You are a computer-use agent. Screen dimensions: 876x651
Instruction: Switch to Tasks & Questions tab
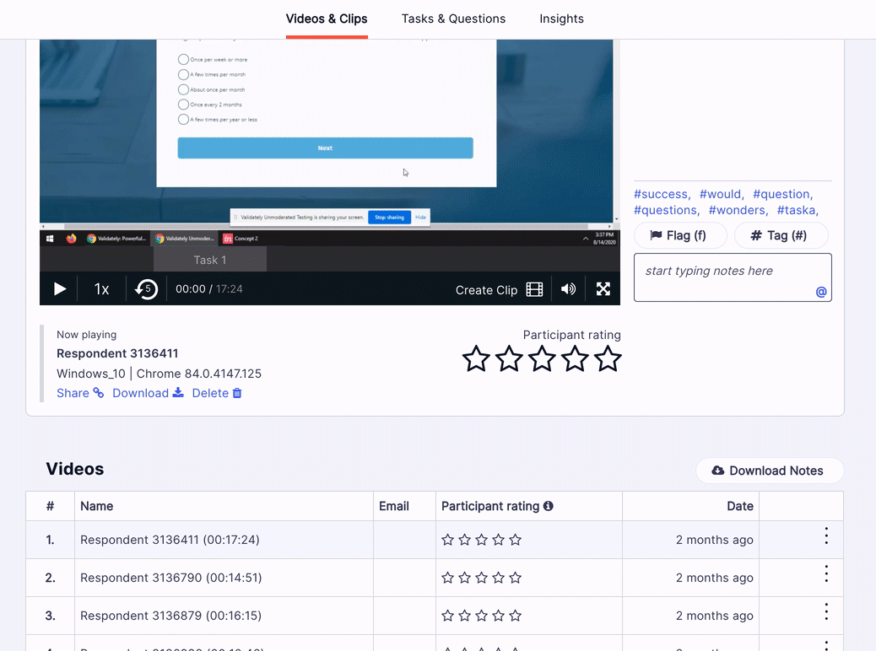pos(453,19)
